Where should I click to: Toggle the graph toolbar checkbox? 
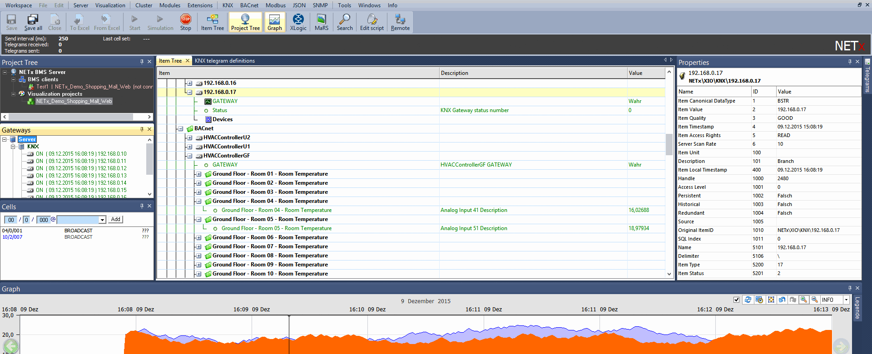736,300
